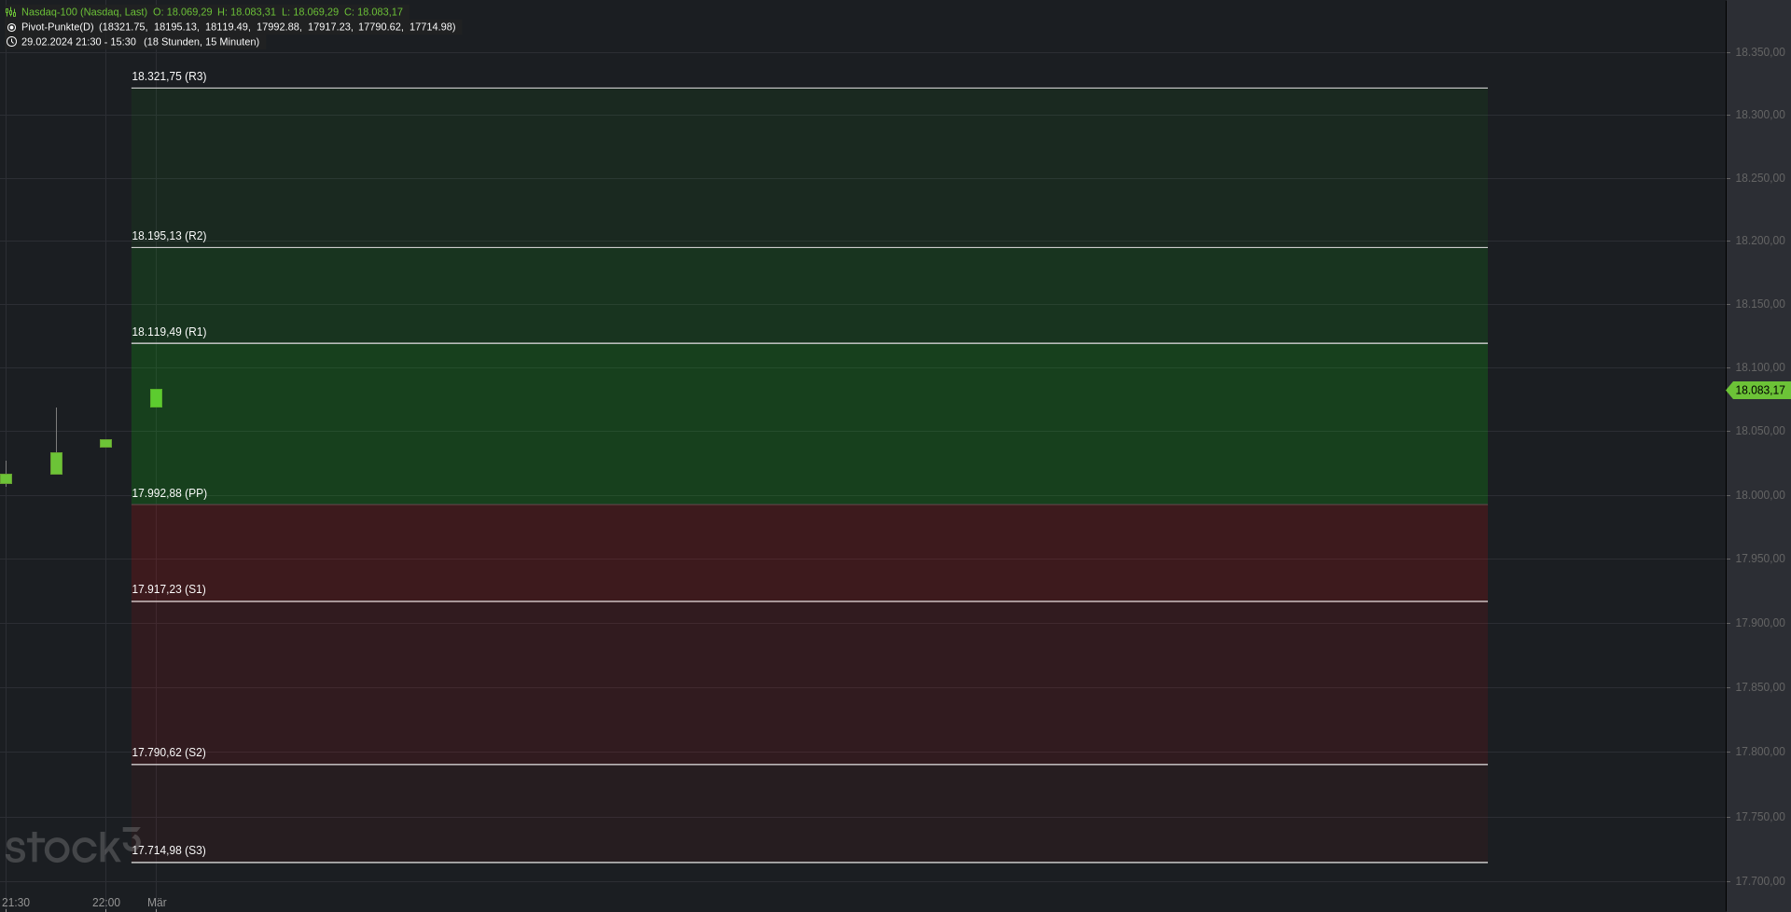Click the clock icon beside the date range
The height and width of the screenshot is (912, 1791).
[11, 42]
